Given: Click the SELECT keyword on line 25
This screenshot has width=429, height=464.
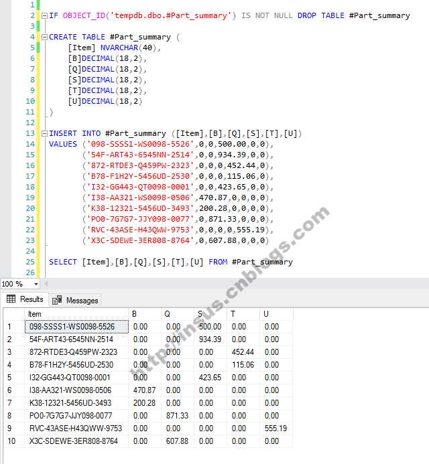Looking at the screenshot, I should (62, 262).
